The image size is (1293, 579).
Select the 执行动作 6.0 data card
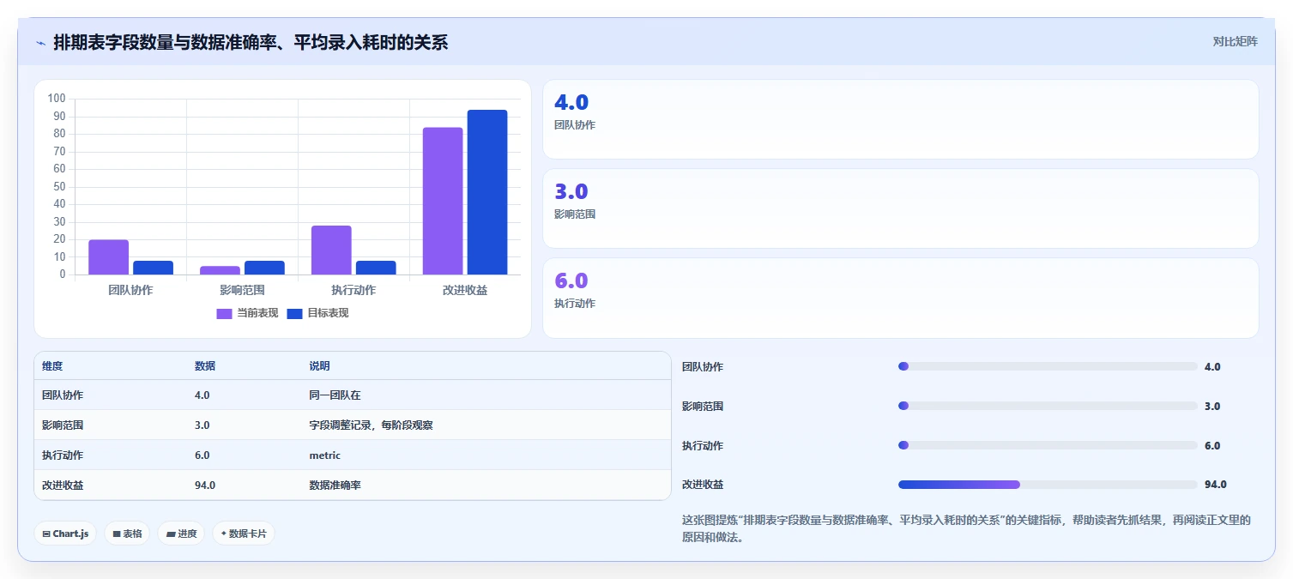(x=901, y=298)
